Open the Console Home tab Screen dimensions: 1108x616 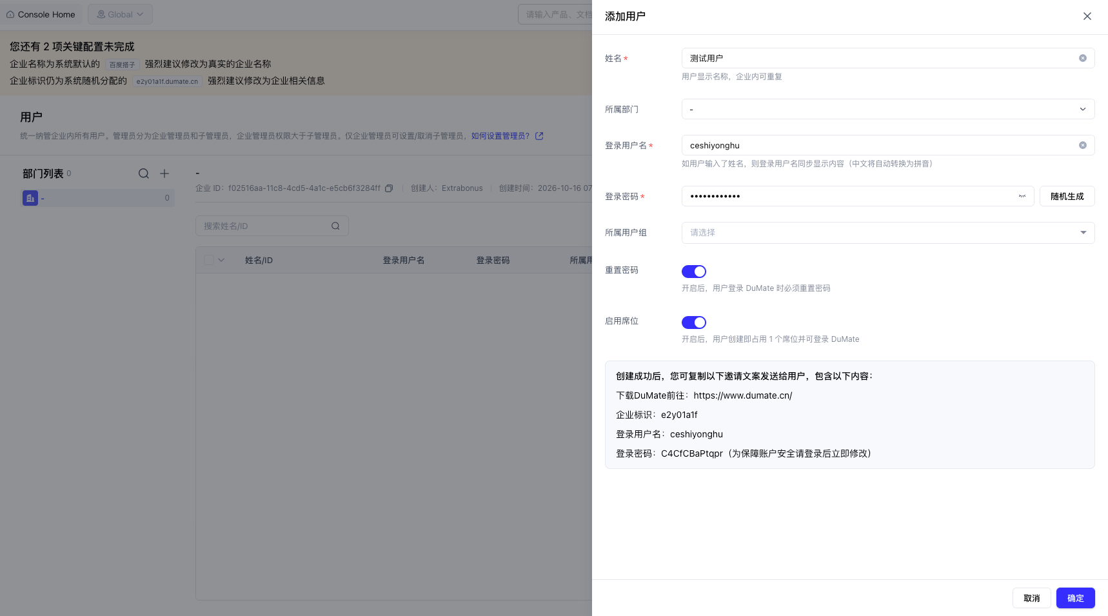click(41, 14)
